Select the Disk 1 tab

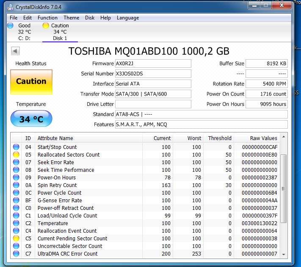pyautogui.click(x=60, y=32)
